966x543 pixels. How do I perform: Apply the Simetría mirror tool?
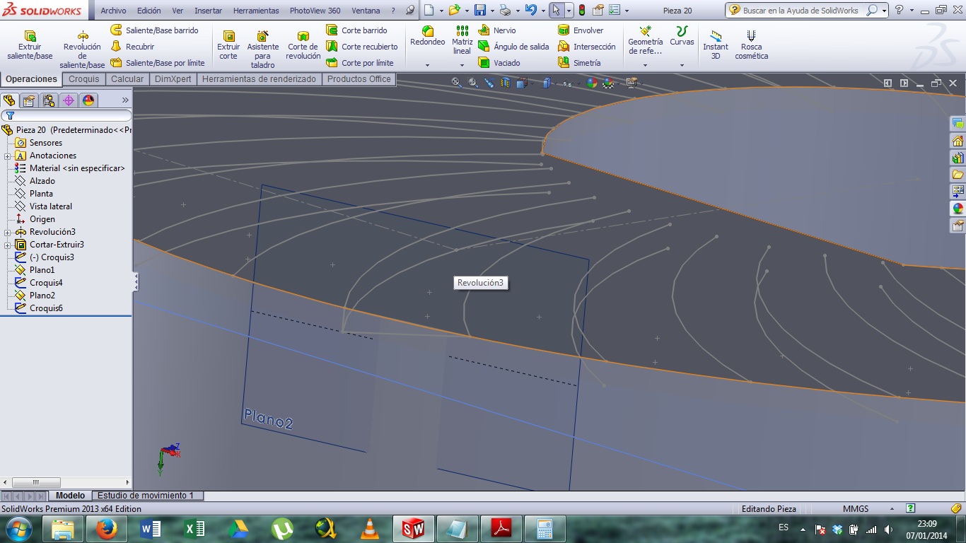[579, 63]
